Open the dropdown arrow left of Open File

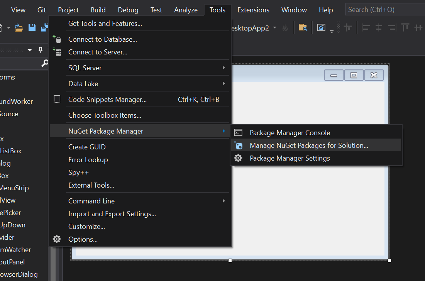(x=8, y=28)
